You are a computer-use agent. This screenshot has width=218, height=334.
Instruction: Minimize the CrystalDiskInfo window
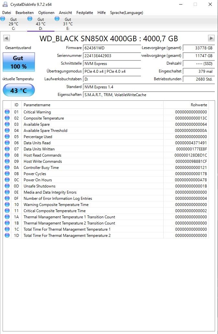[181, 4]
